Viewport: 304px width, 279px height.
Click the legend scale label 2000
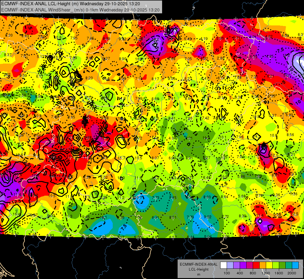click(x=292, y=273)
